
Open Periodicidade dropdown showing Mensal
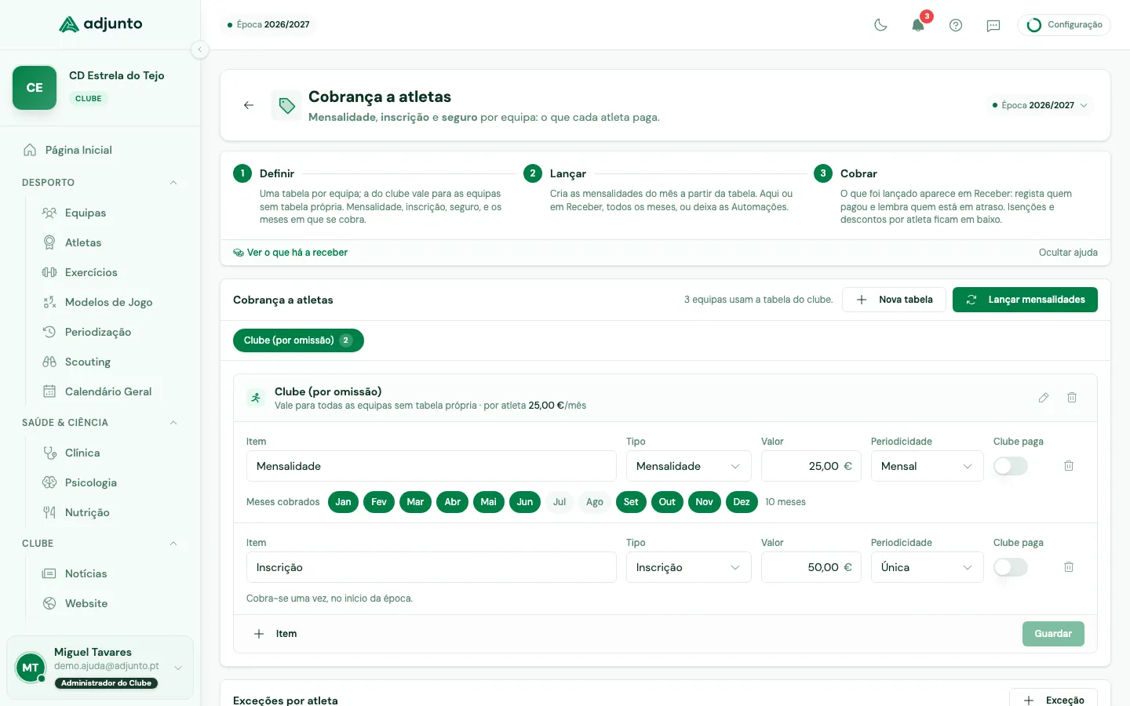[927, 466]
